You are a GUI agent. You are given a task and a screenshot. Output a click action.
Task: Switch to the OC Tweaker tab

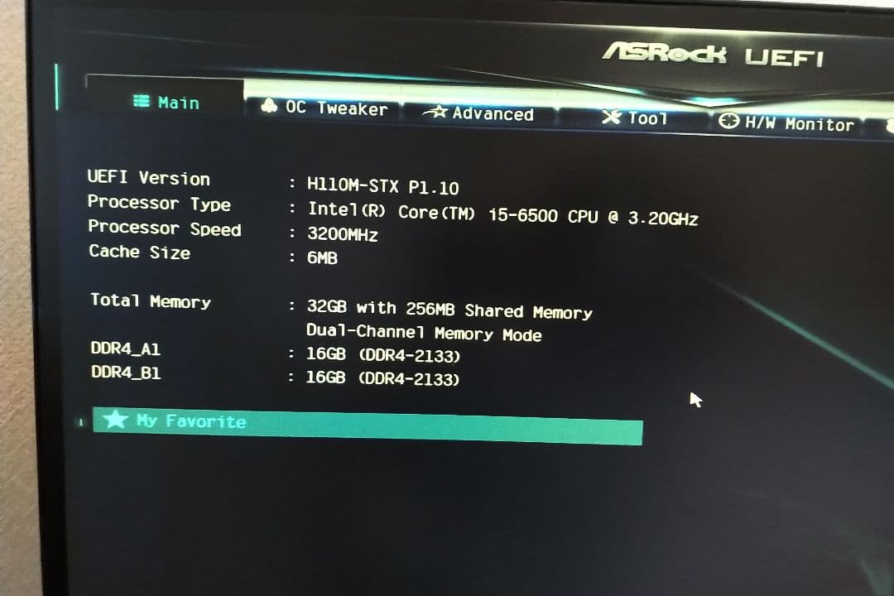(331, 108)
